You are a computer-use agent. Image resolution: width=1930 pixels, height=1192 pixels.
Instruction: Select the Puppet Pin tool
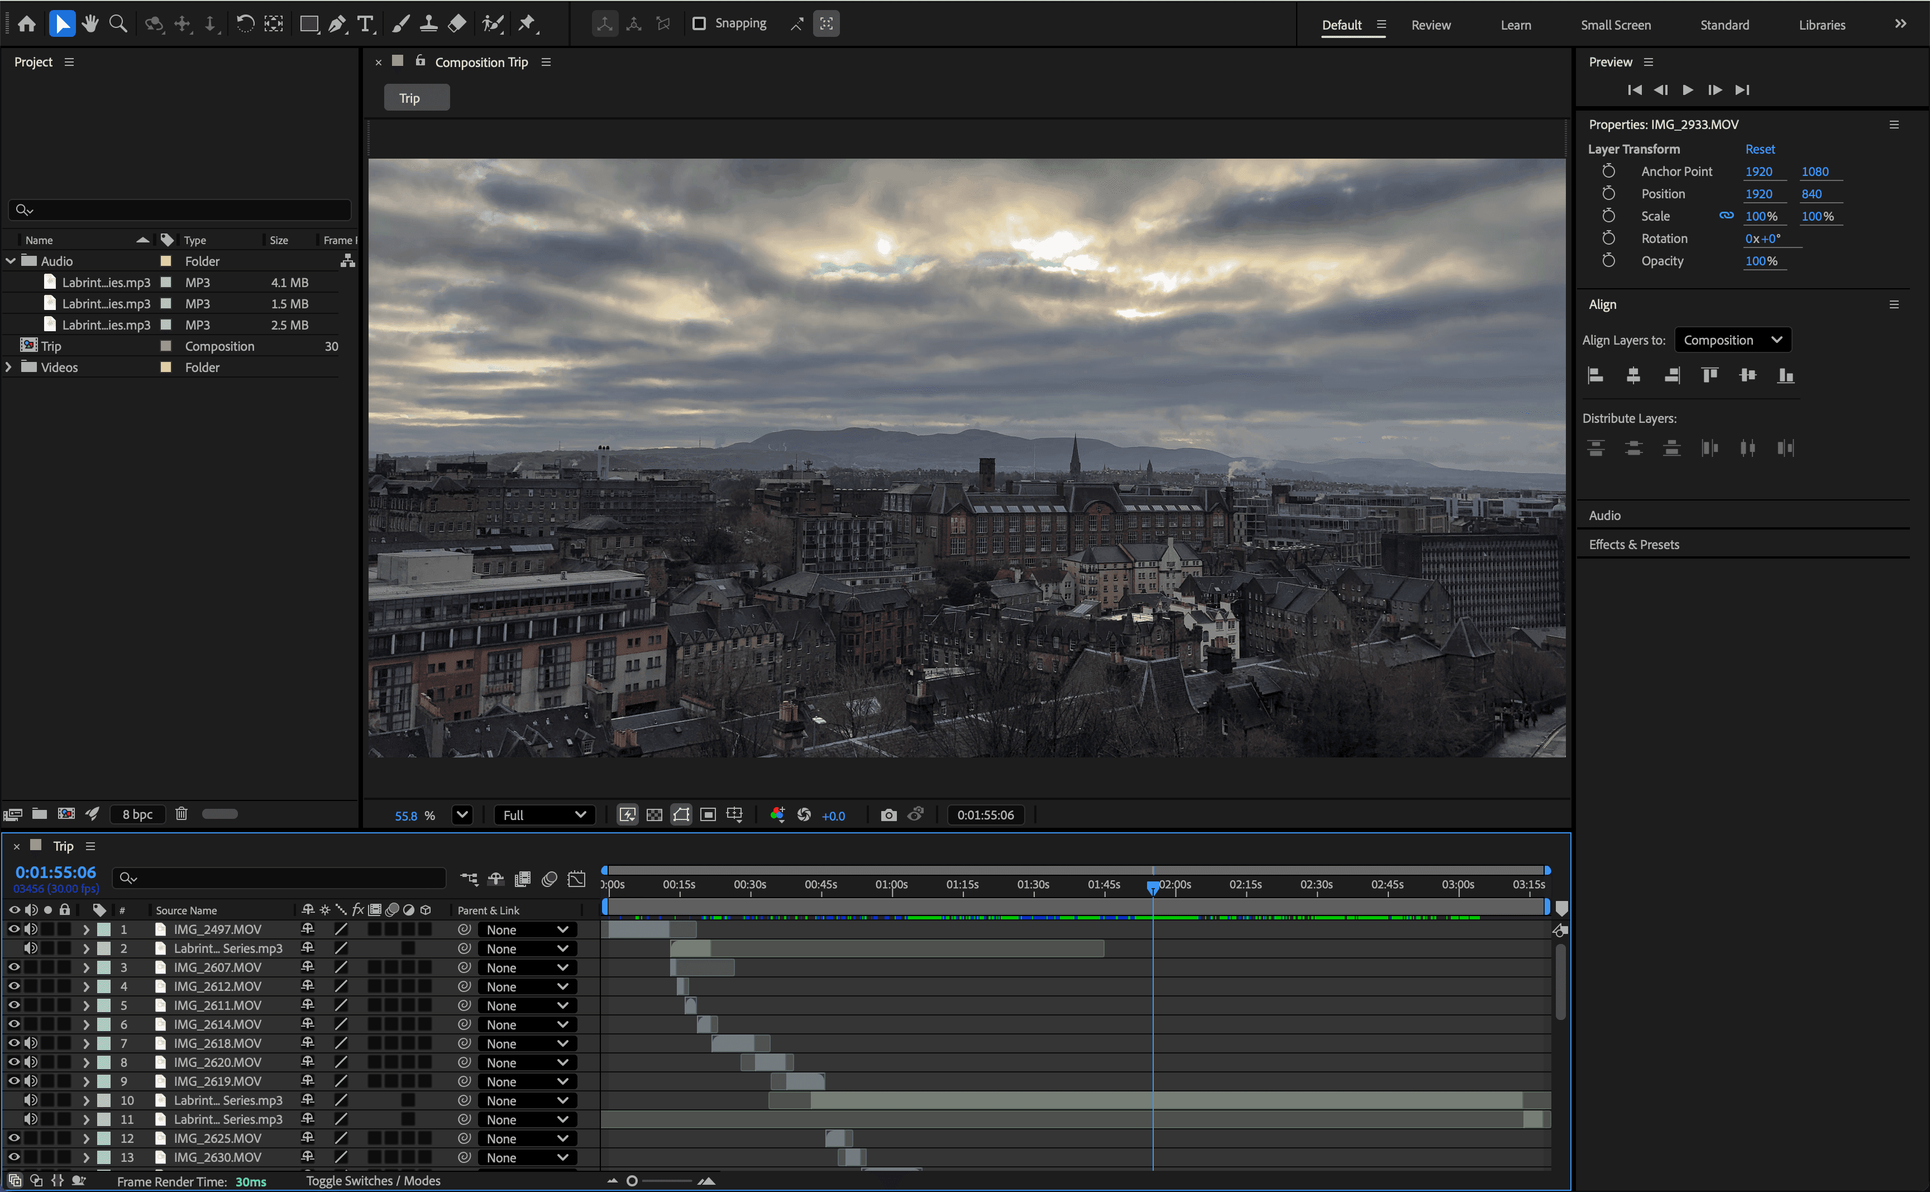click(x=527, y=23)
